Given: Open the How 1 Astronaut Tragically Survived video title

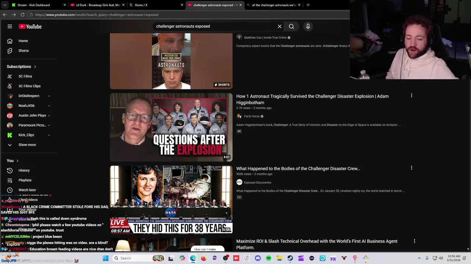Looking at the screenshot, I should pos(312,99).
